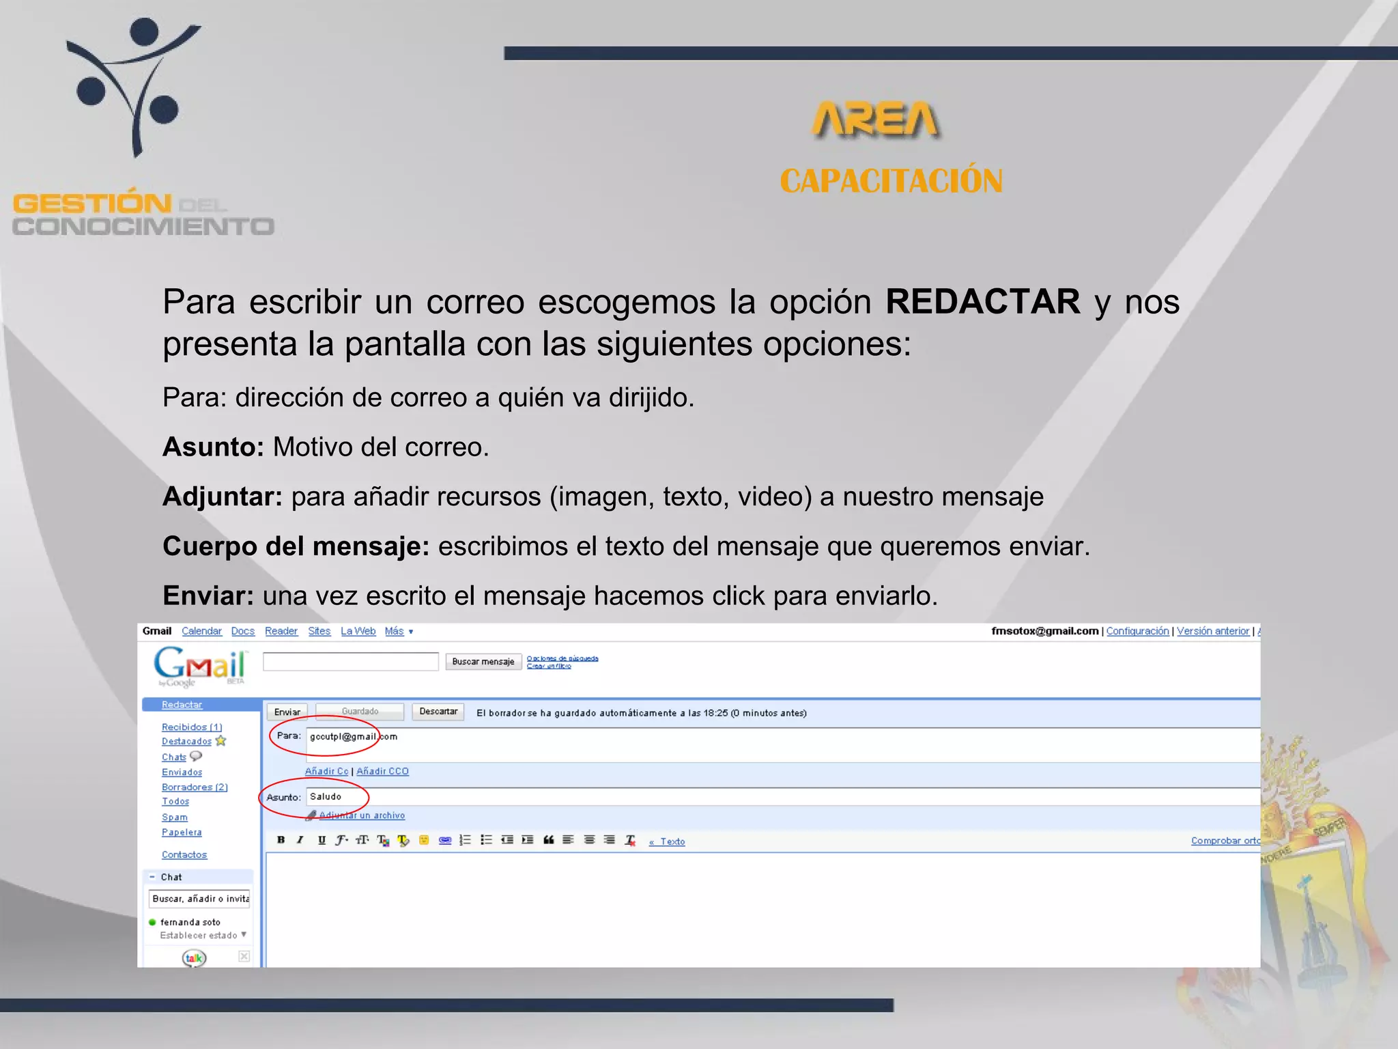Open Todos mail folder
The height and width of the screenshot is (1049, 1398).
[175, 802]
